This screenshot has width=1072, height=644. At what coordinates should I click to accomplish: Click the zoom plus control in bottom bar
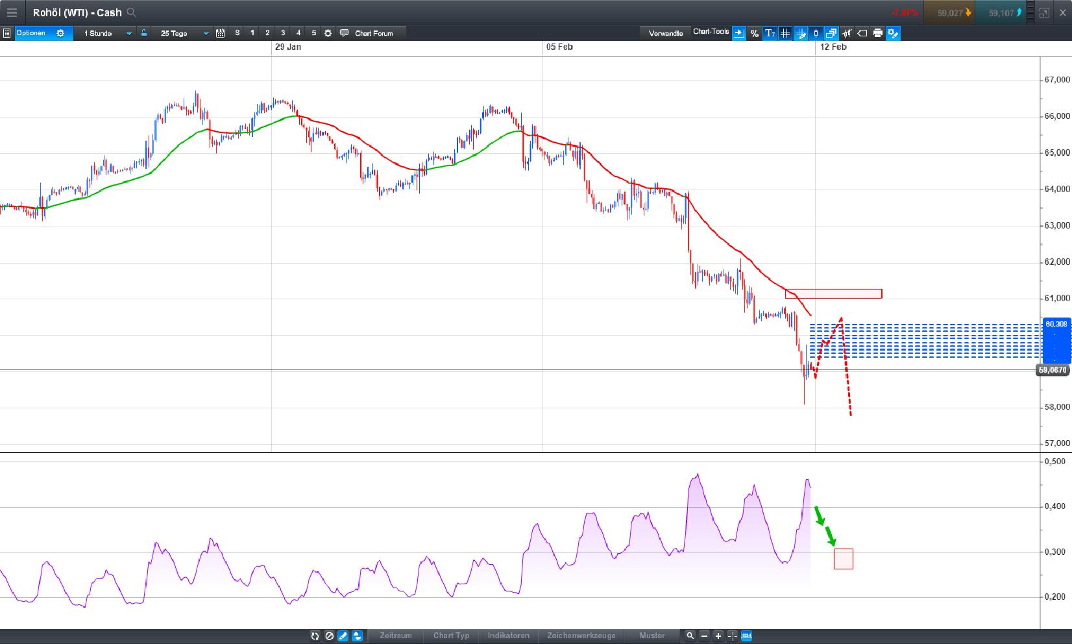tap(718, 636)
